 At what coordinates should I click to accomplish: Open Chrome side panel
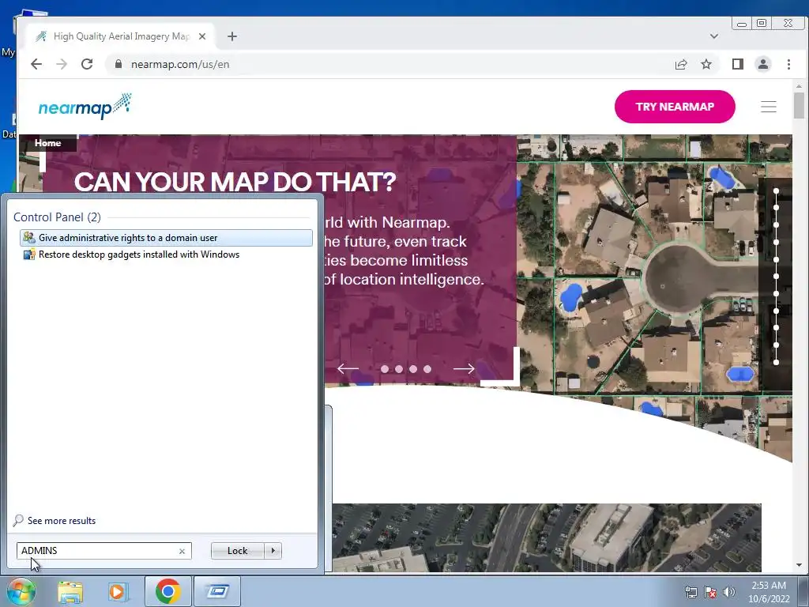(738, 64)
